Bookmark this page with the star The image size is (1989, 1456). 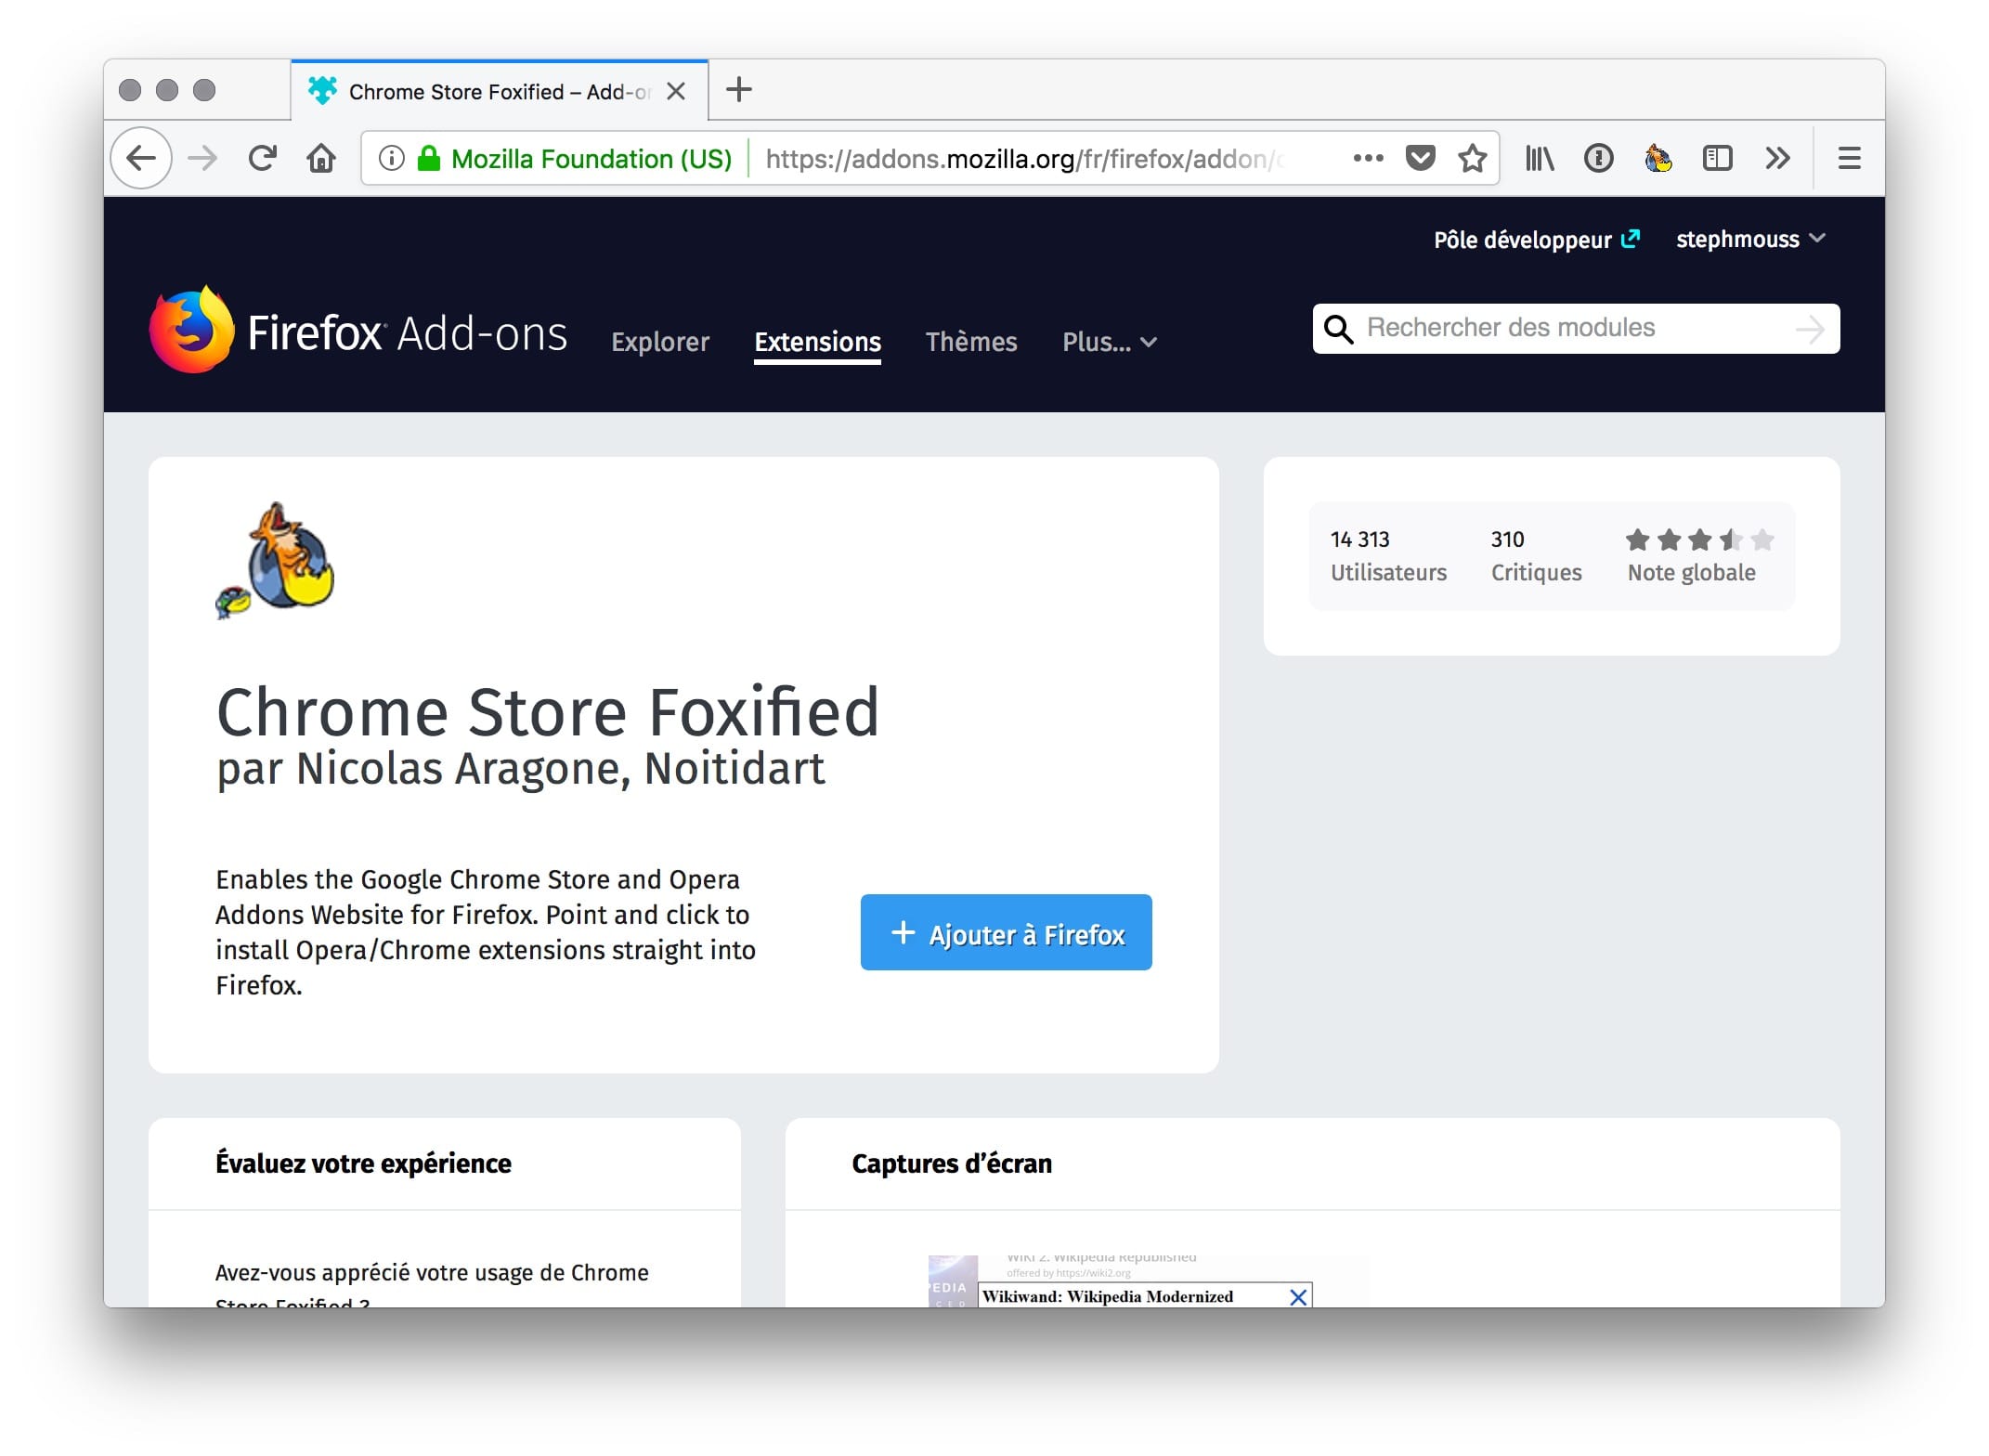coord(1473,159)
